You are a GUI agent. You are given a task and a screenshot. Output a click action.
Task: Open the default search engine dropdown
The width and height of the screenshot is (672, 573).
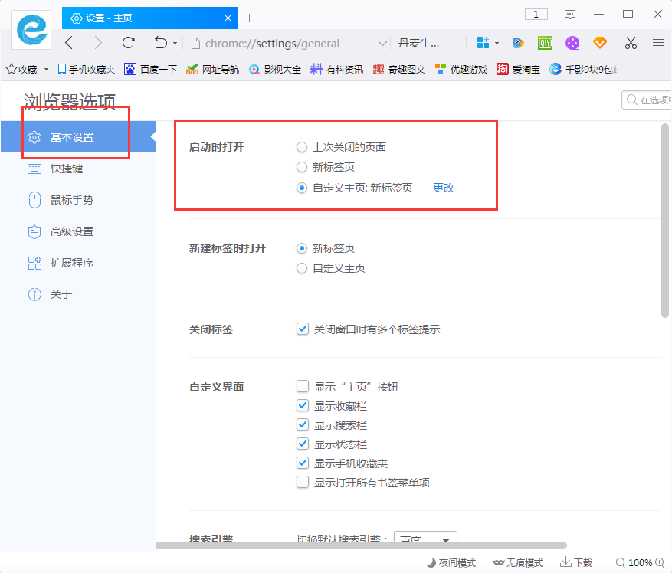point(425,539)
